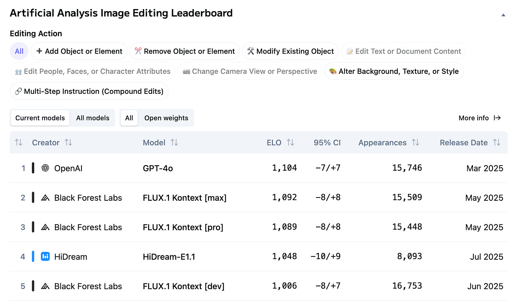527x304 pixels.
Task: Select the All editing action filter
Action: coord(19,51)
